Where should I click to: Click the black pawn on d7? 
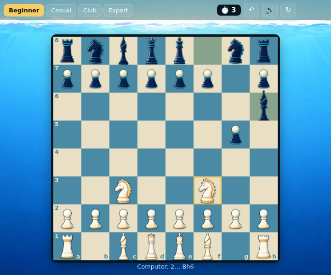pyautogui.click(x=151, y=78)
